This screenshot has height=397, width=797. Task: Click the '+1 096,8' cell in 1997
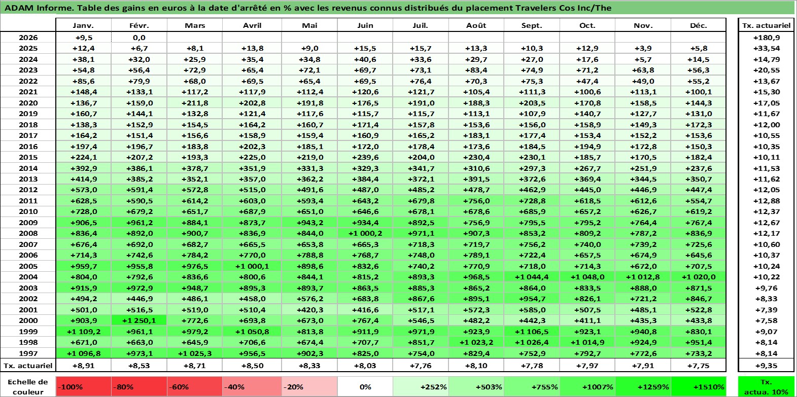coord(83,353)
